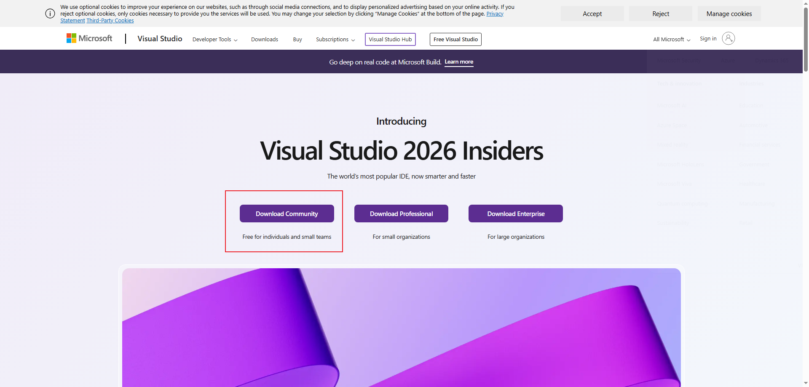Viewport: 809px width, 387px height.
Task: Open the Buy menu item
Action: coord(297,39)
